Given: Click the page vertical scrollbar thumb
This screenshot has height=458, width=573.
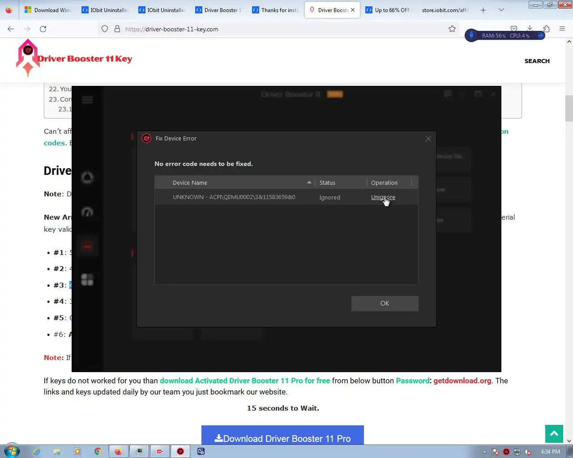Looking at the screenshot, I should point(569,109).
